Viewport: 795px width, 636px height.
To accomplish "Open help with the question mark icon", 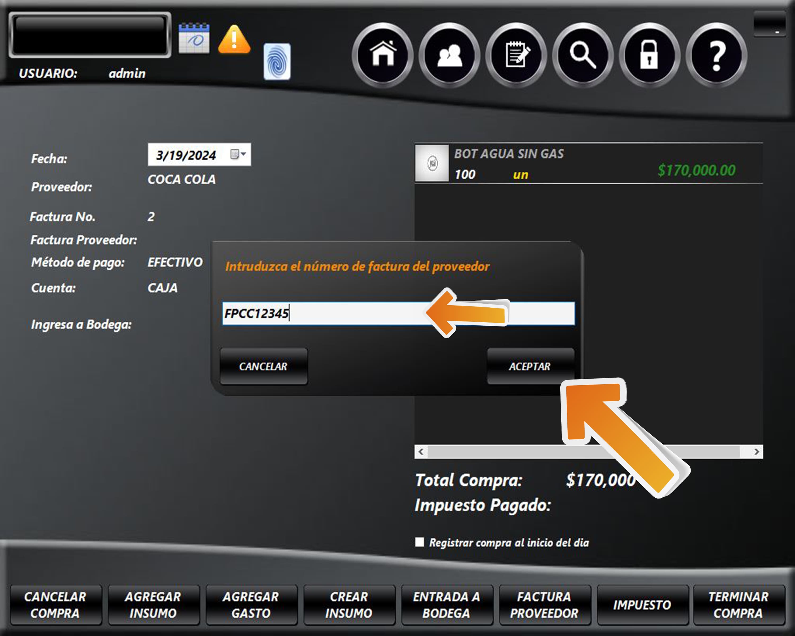I will coord(716,55).
